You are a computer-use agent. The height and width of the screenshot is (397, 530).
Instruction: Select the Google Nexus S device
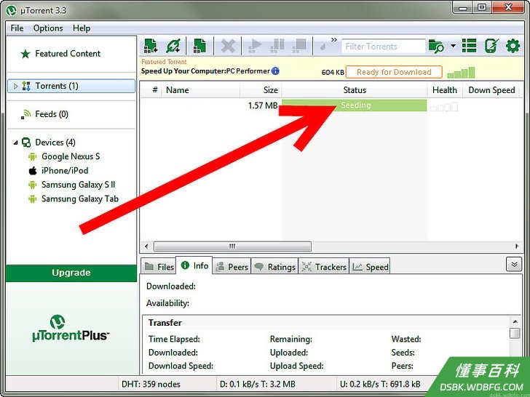(71, 156)
